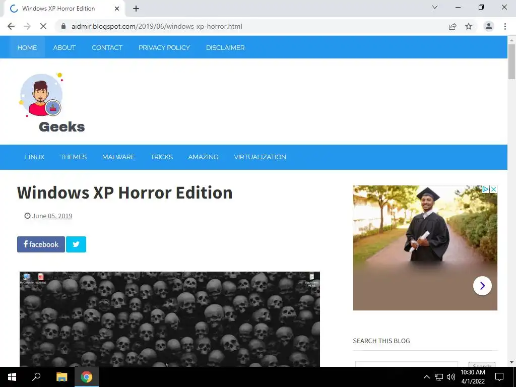The height and width of the screenshot is (387, 516).
Task: Open the PRIVACY POLICY page
Action: pyautogui.click(x=164, y=47)
